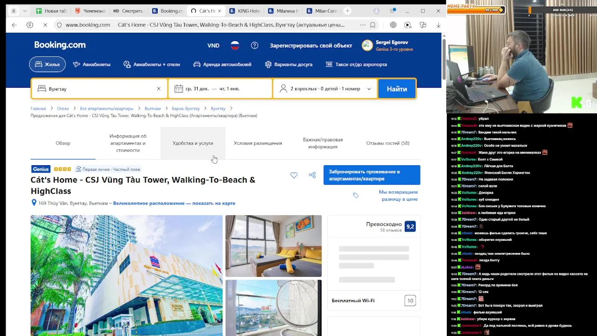Screen dimensions: 597x336
Task: Close the Cát's Home browser tab
Action: coord(219,11)
